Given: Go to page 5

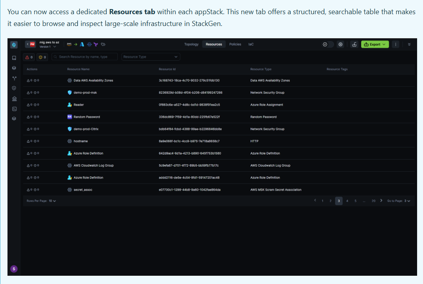Looking at the screenshot, I should click(356, 201).
